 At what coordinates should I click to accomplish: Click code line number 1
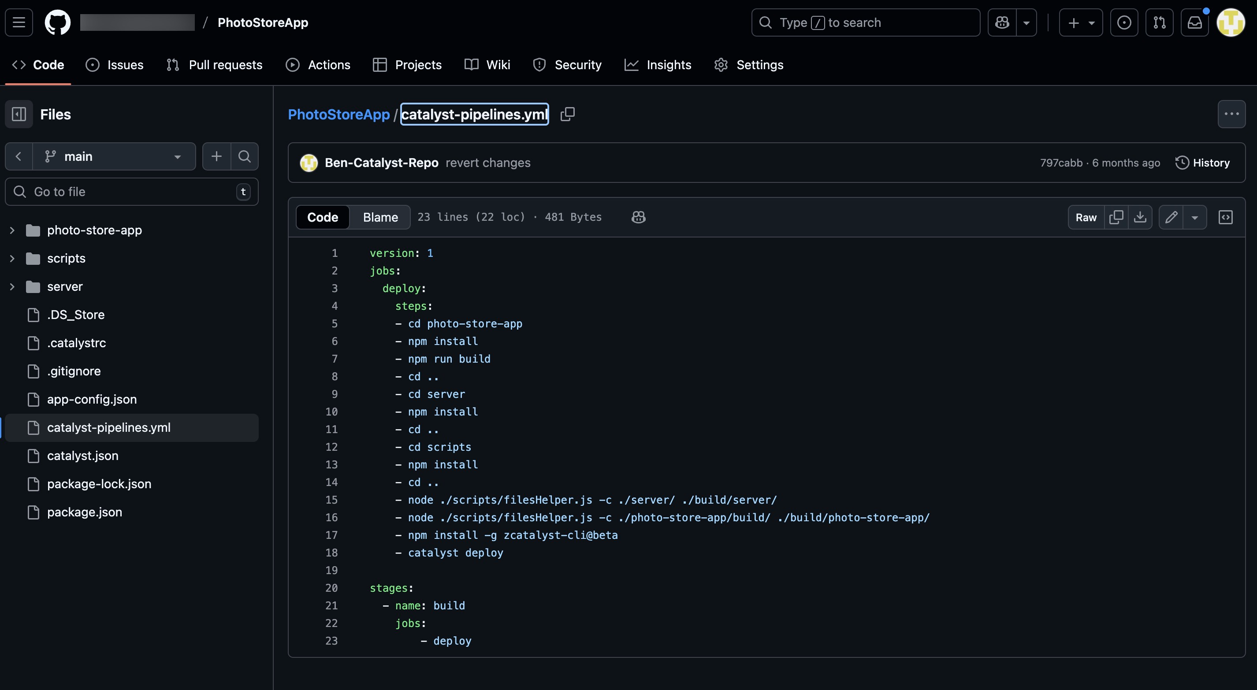click(x=334, y=253)
